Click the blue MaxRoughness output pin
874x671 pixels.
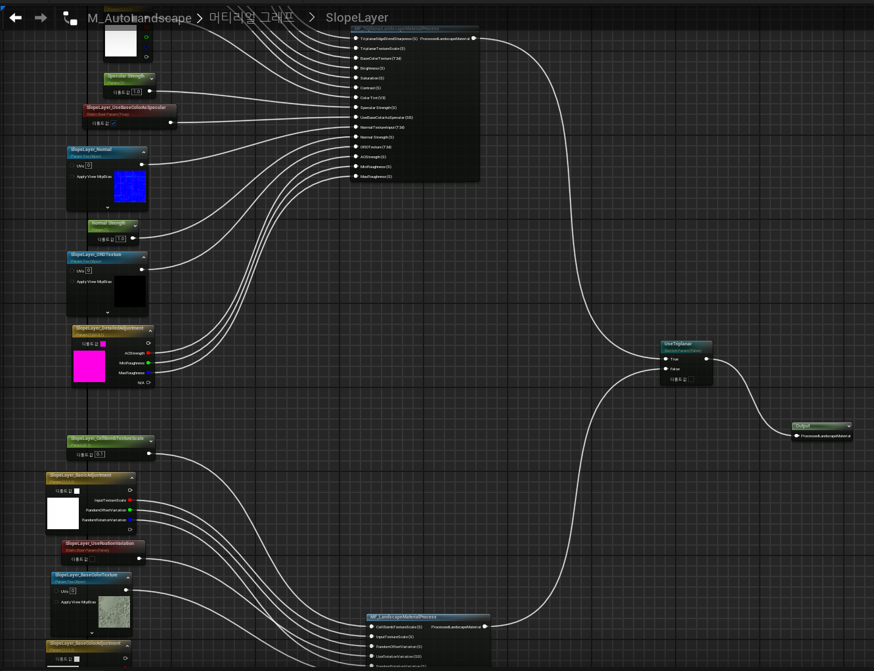[x=149, y=373]
